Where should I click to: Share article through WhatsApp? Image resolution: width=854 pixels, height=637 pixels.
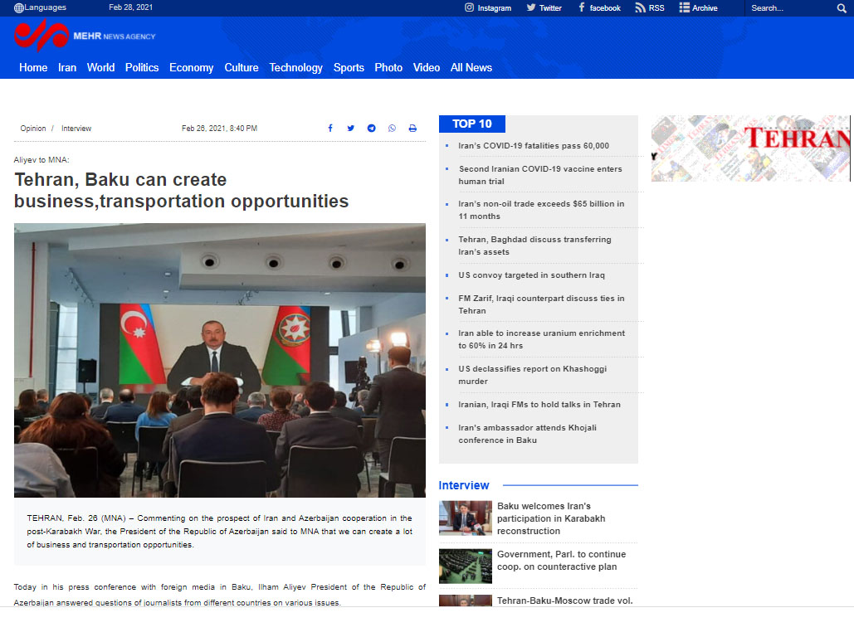point(392,129)
